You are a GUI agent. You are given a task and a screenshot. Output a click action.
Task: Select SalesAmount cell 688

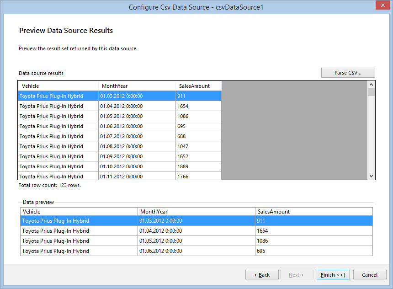pyautogui.click(x=198, y=136)
